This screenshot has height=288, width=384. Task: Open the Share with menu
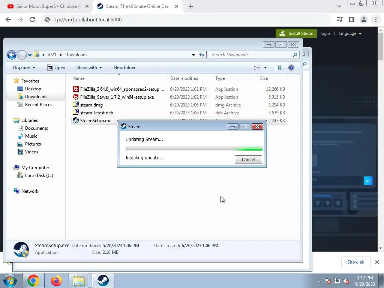[x=89, y=67]
